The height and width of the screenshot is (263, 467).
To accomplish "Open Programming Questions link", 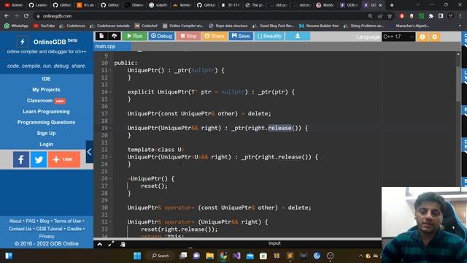I will pos(46,122).
